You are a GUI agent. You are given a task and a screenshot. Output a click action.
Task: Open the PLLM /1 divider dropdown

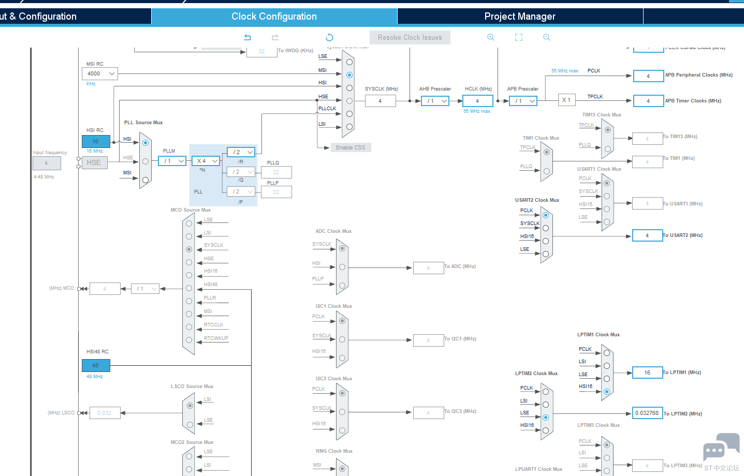coord(172,161)
